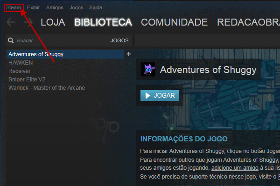Open the Ajuda menu
The width and height of the screenshot is (280, 186).
point(96,7)
